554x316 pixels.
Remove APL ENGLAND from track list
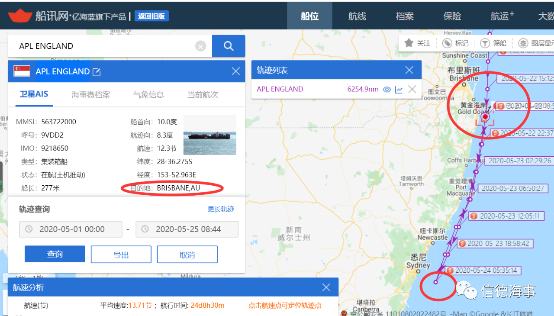412,89
